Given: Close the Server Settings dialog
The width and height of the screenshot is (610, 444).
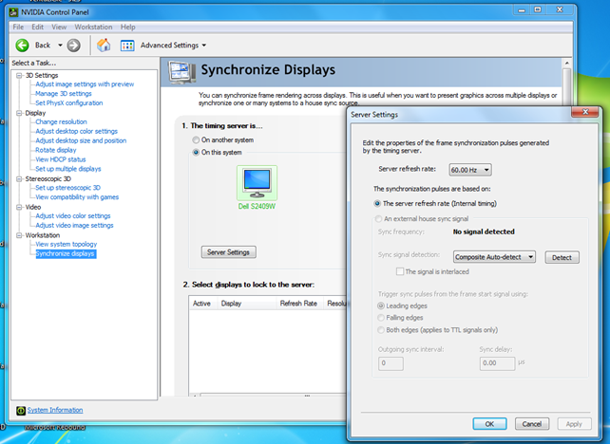Looking at the screenshot, I should (x=590, y=113).
